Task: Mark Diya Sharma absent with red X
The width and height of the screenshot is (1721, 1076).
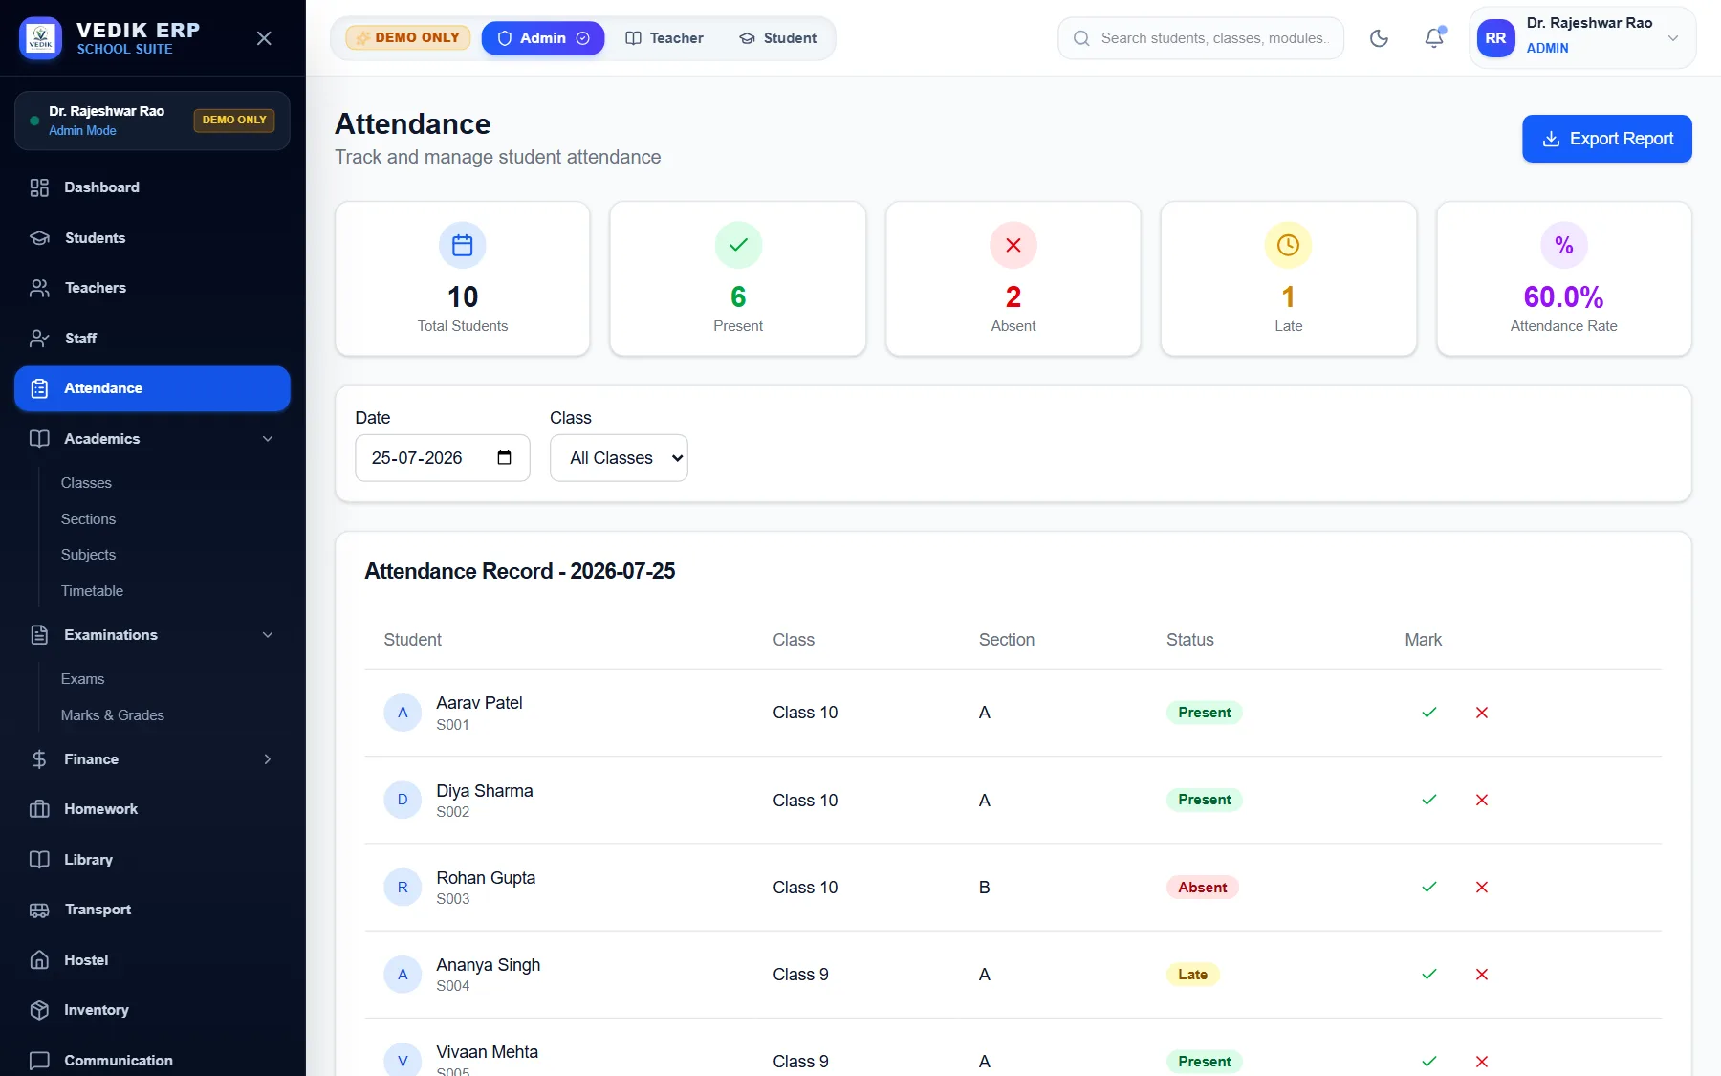Action: coord(1482,800)
